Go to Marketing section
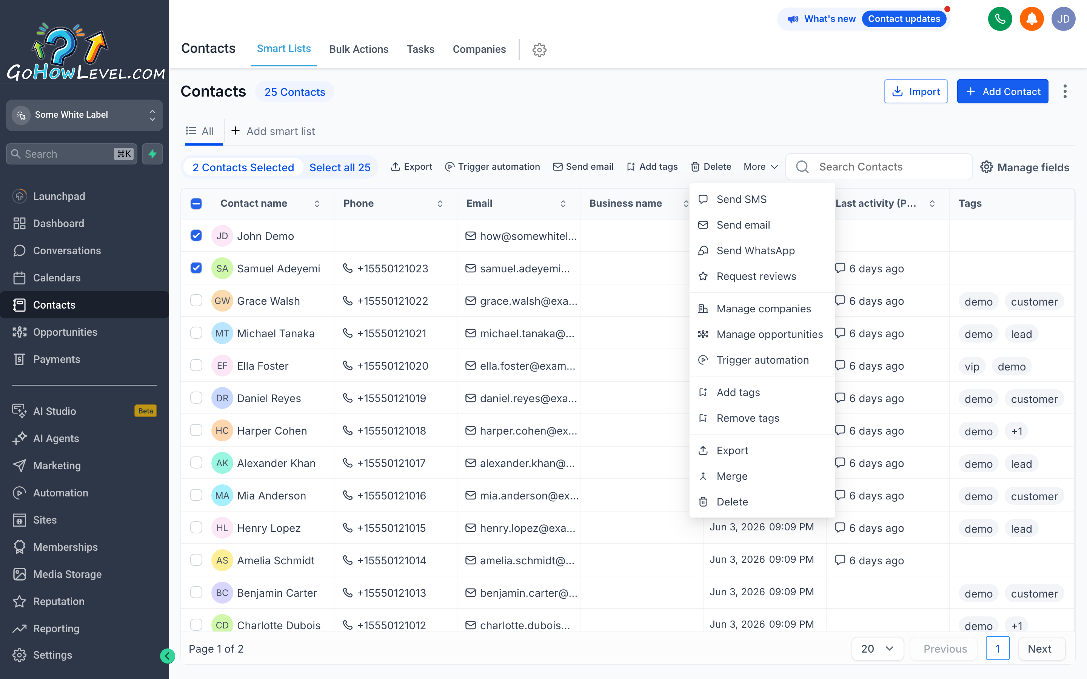 (85, 466)
